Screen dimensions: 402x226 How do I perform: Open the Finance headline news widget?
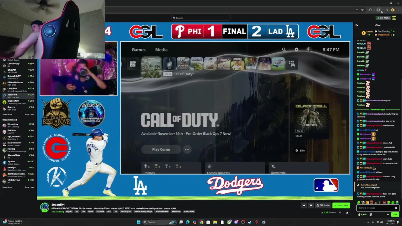point(13,222)
